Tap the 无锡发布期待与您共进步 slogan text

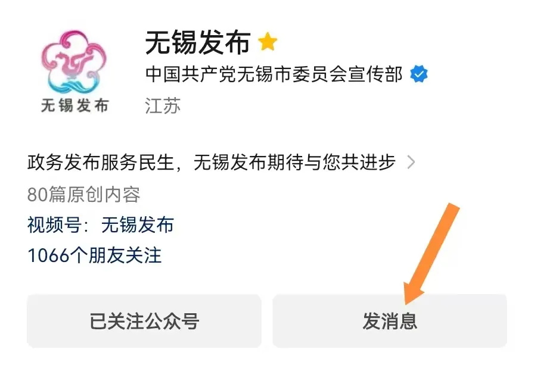click(x=294, y=162)
